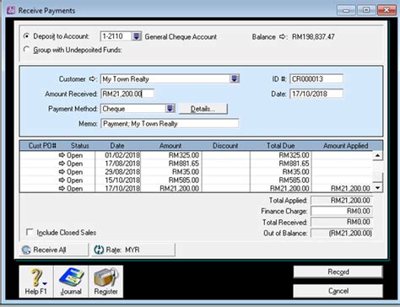Click the arrow for 17/08/2018 invoice

click(x=62, y=164)
